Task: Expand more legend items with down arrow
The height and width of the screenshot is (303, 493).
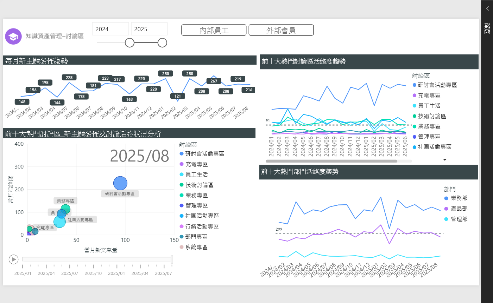Action: 445,160
